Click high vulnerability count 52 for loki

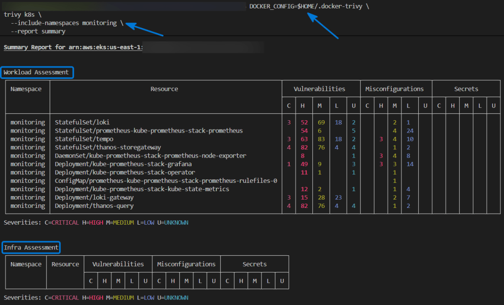[x=304, y=123]
